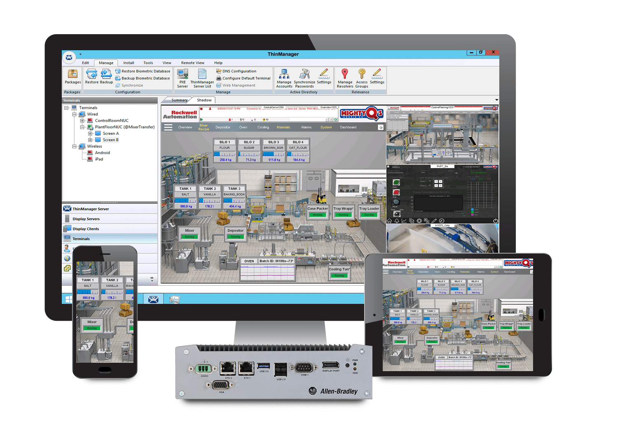The width and height of the screenshot is (620, 434).
Task: Switch to the Tools ribbon tab
Action: [x=148, y=63]
